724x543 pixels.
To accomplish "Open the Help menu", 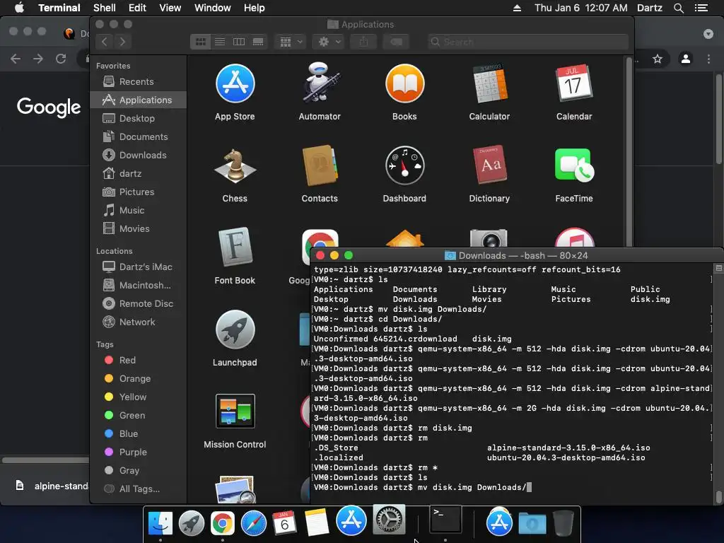I will click(x=254, y=8).
